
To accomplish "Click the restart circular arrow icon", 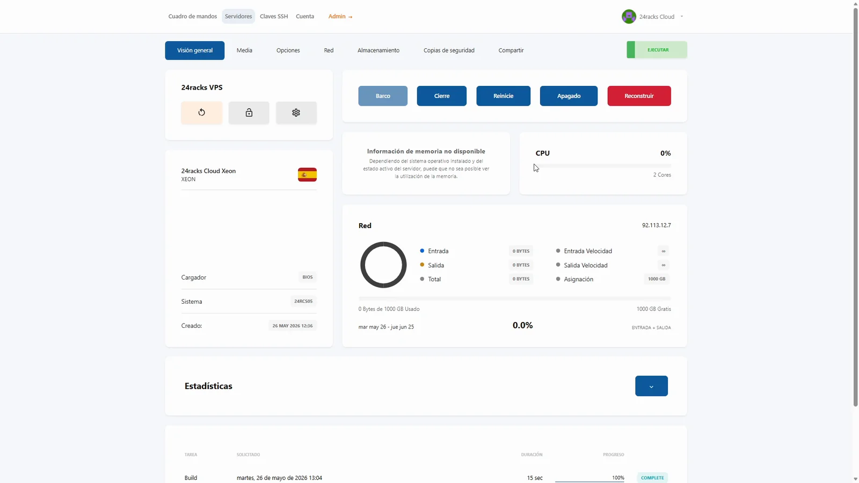I will 202,113.
